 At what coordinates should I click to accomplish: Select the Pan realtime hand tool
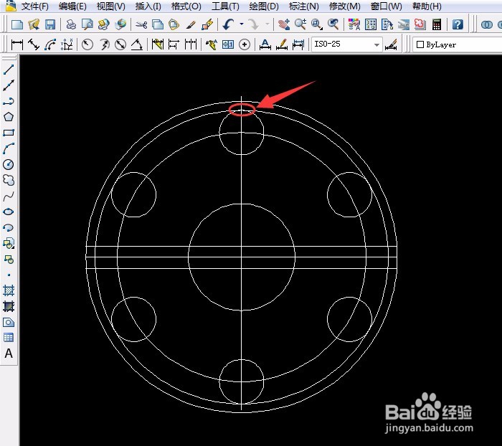(x=284, y=24)
